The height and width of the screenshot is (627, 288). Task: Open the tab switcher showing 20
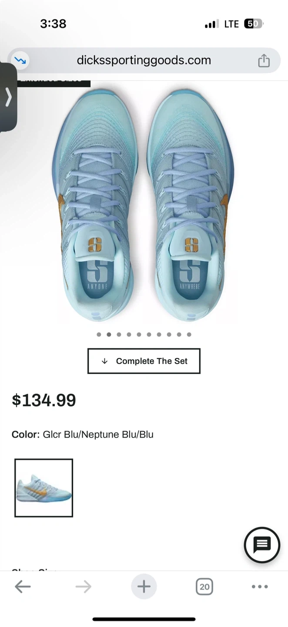(x=204, y=587)
